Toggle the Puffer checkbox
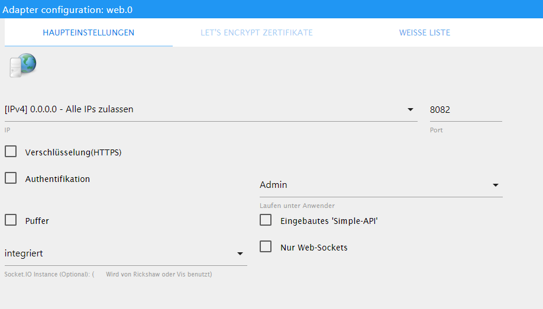543x309 pixels. tap(11, 220)
